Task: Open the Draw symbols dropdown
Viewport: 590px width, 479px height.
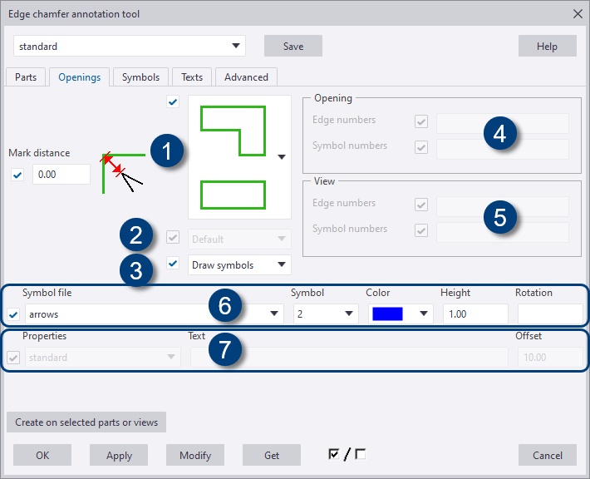Action: (x=239, y=264)
